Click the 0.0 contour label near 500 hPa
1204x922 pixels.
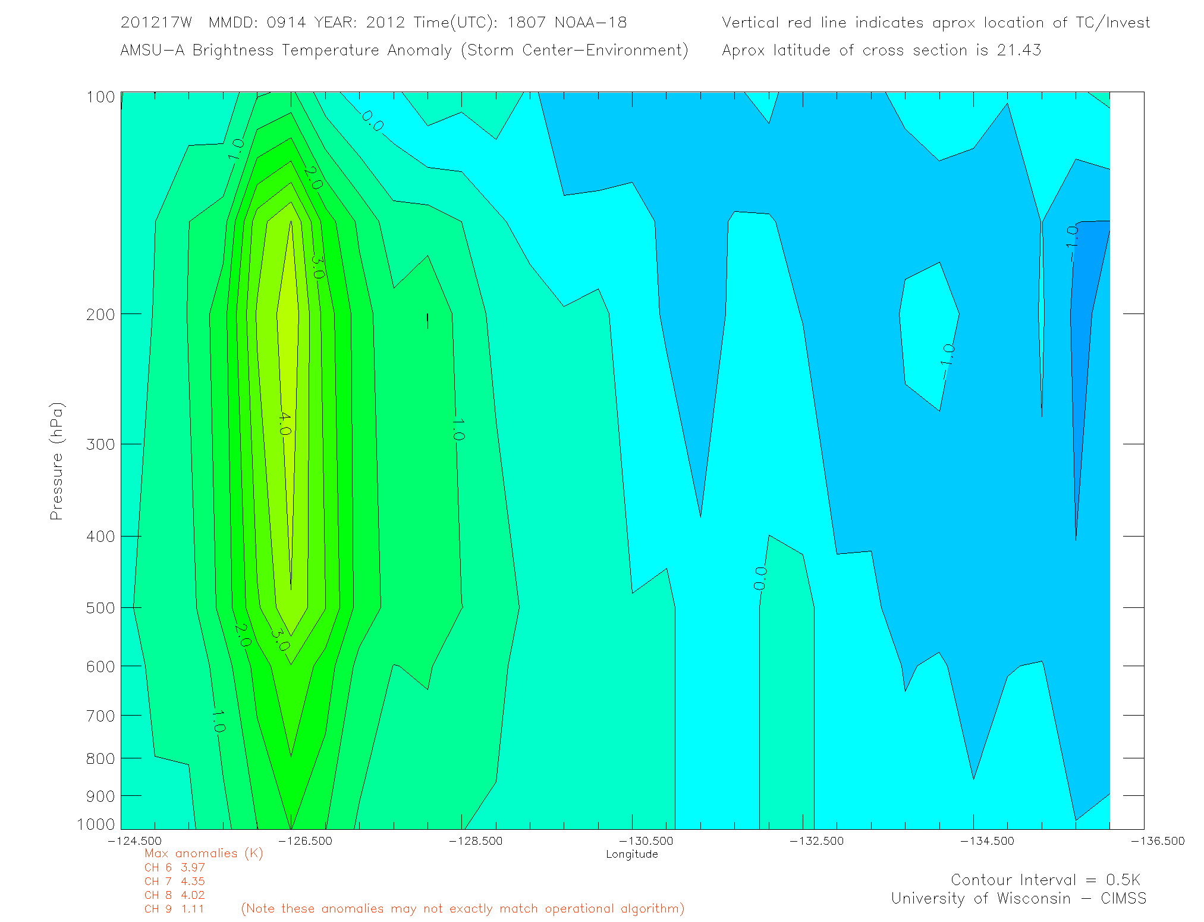(x=760, y=578)
